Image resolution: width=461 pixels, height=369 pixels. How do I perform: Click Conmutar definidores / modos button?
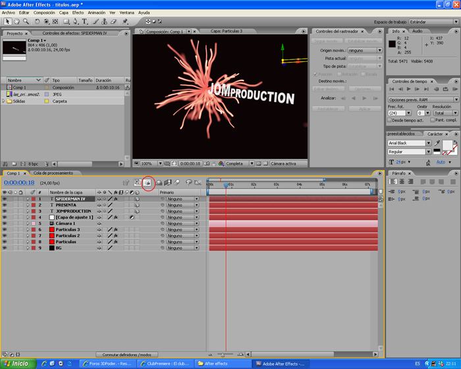(x=126, y=355)
